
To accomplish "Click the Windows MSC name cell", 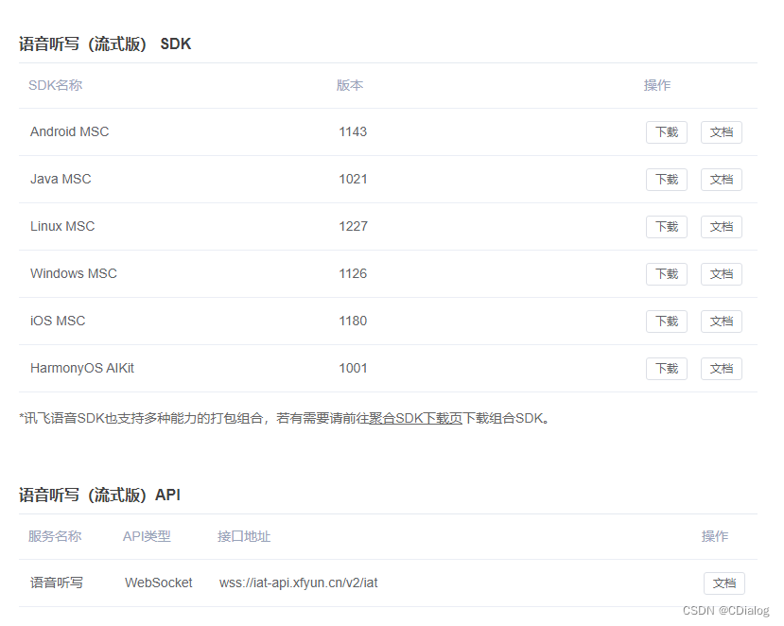I will 74,273.
